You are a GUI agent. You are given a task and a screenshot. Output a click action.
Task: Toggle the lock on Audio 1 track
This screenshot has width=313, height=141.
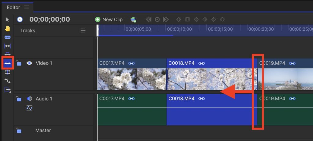19,99
